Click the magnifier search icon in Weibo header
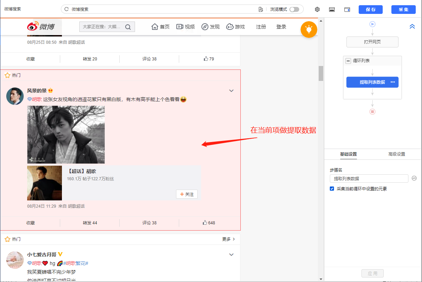The height and width of the screenshot is (282, 422). point(128,27)
